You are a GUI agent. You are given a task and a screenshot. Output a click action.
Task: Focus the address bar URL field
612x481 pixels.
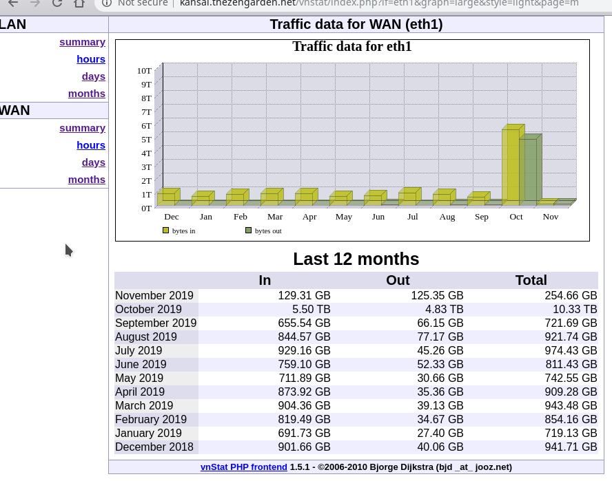pyautogui.click(x=378, y=3)
